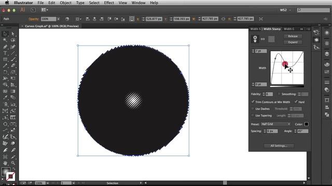Select the Scale tool
This screenshot has width=332, height=186.
click(x=13, y=72)
